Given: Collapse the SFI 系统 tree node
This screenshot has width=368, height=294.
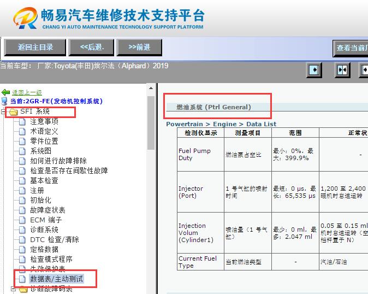Looking at the screenshot, I should 3,111.
